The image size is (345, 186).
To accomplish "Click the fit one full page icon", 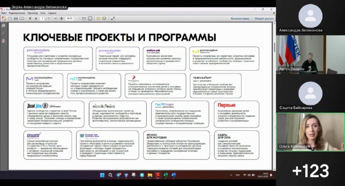I will pos(90,19).
